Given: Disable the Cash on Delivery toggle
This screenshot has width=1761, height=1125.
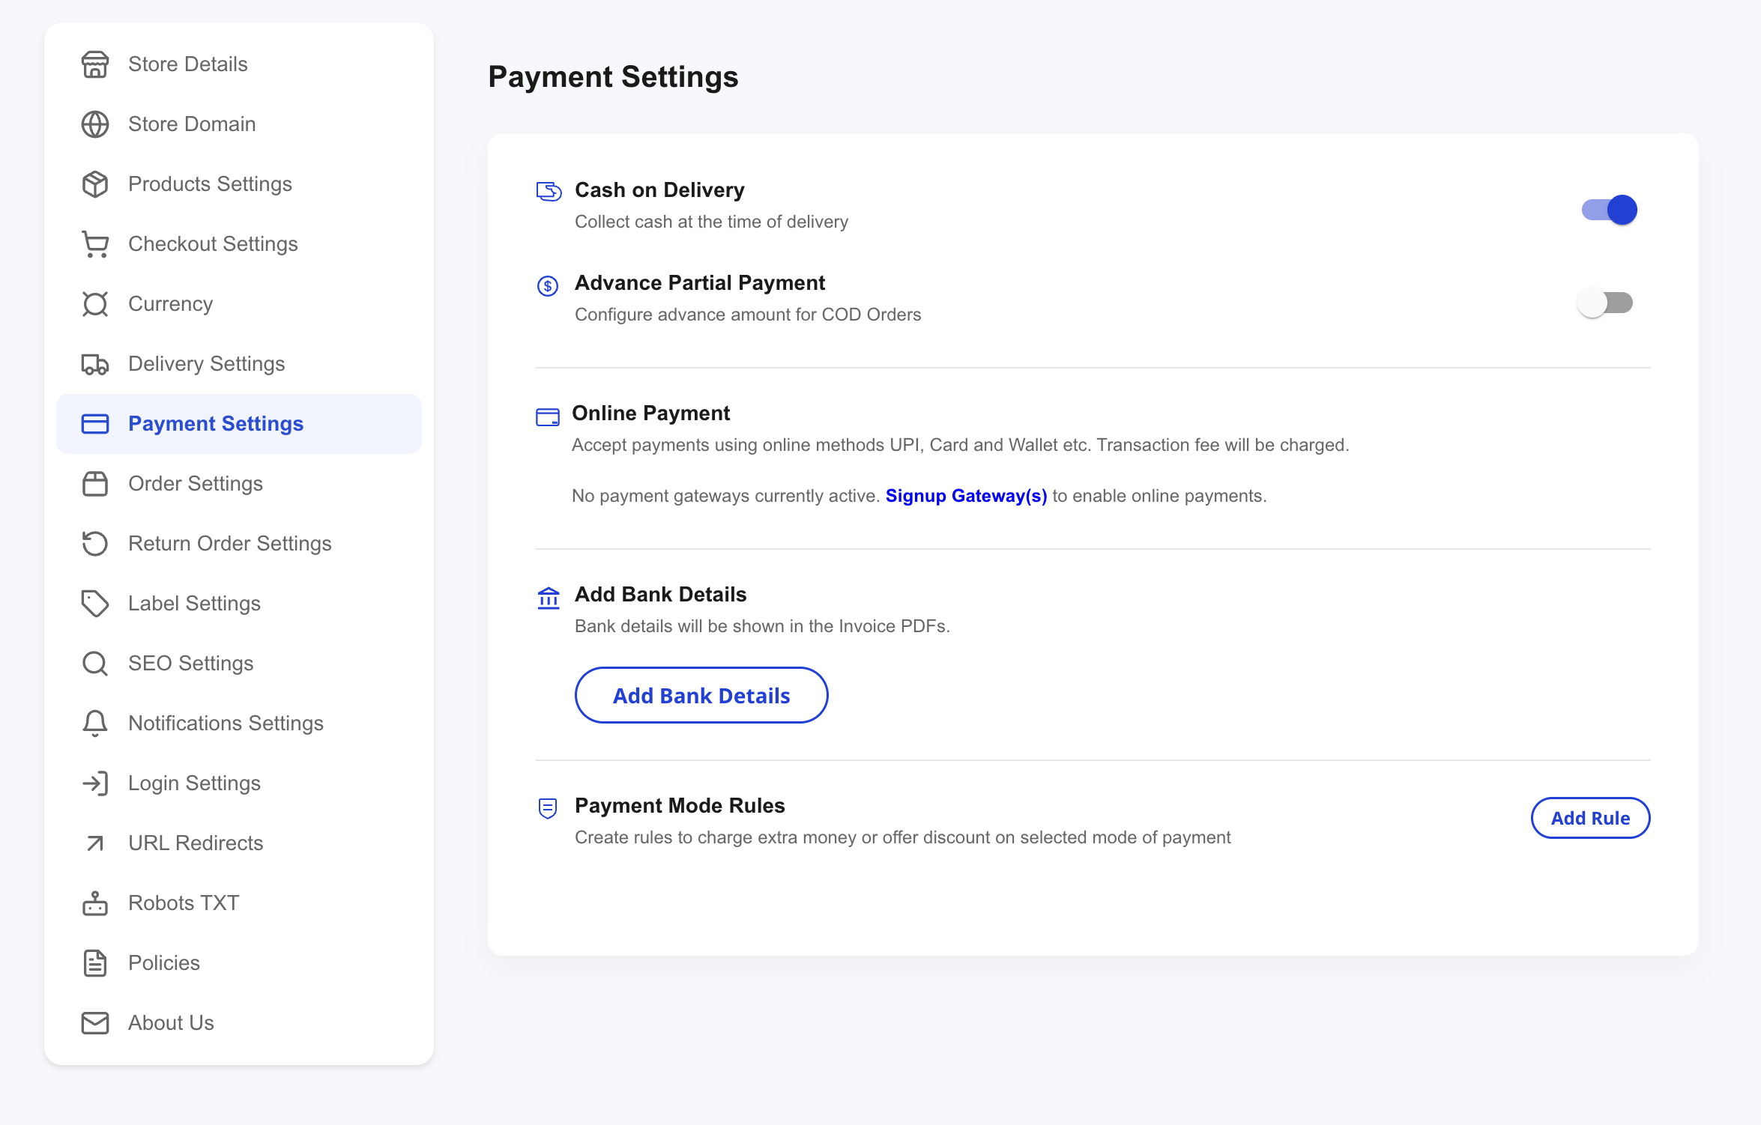Looking at the screenshot, I should [x=1608, y=210].
